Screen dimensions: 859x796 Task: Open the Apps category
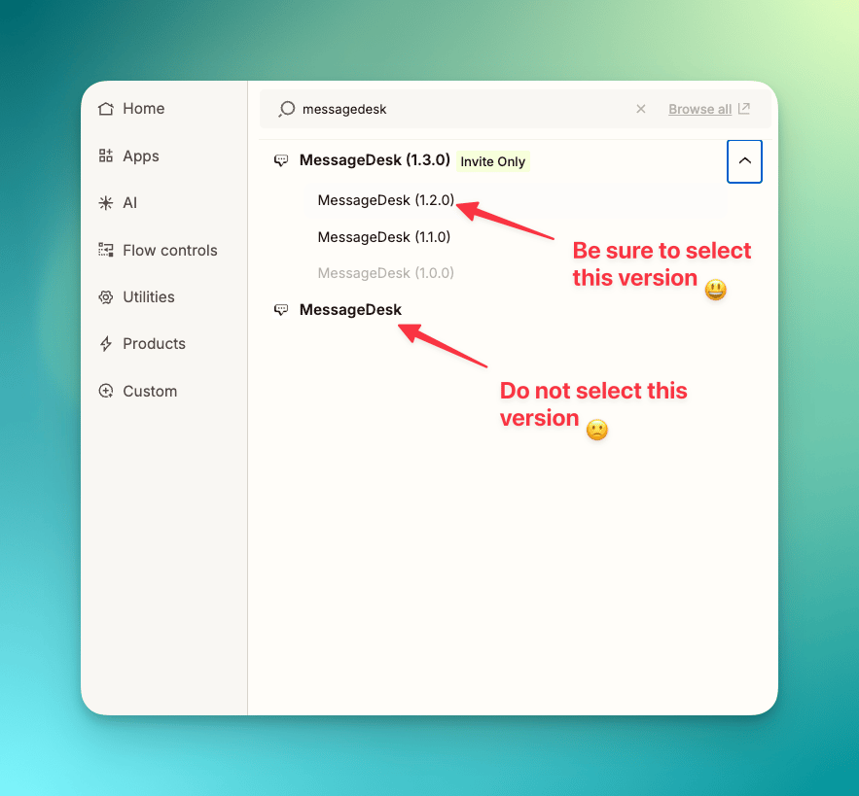tap(141, 156)
